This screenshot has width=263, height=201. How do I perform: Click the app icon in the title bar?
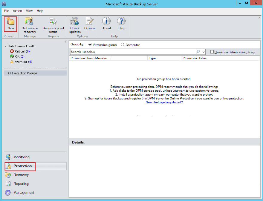4,4
